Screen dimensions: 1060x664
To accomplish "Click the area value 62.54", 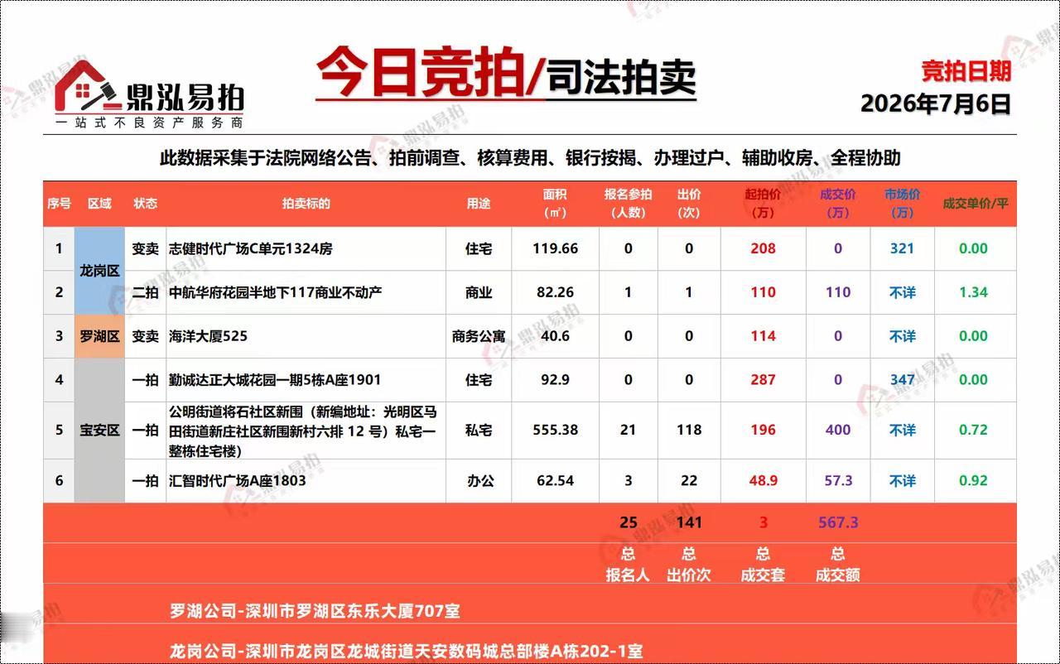I will 555,481.
